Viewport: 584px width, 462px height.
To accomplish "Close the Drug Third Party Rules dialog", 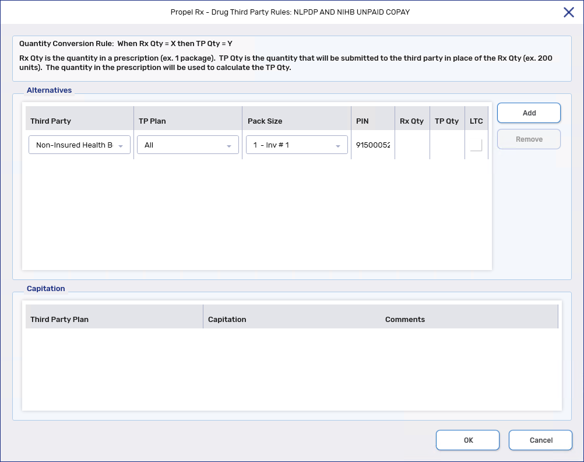I will [x=568, y=12].
